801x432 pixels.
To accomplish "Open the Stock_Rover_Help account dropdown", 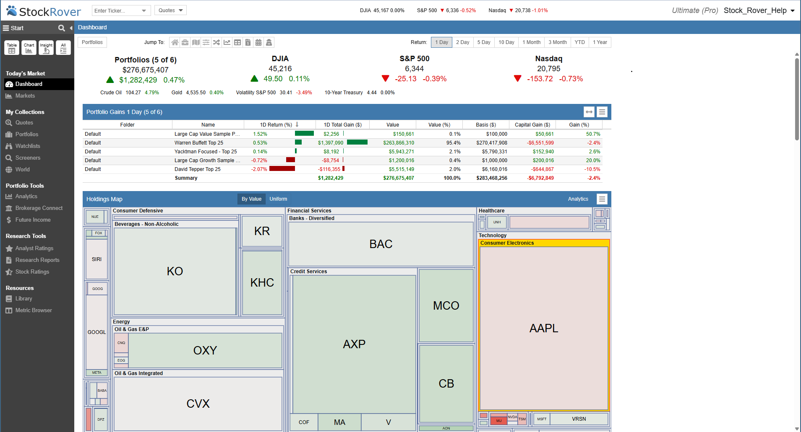I will pyautogui.click(x=759, y=10).
